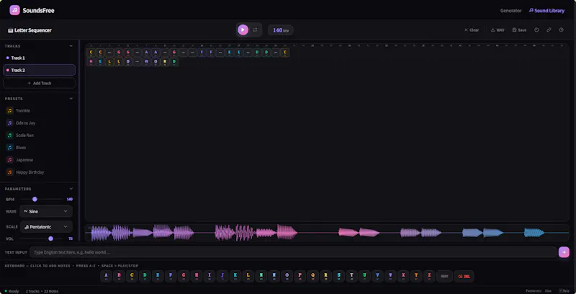Add note with the Z key
This screenshot has width=576, height=294.
pyautogui.click(x=429, y=276)
